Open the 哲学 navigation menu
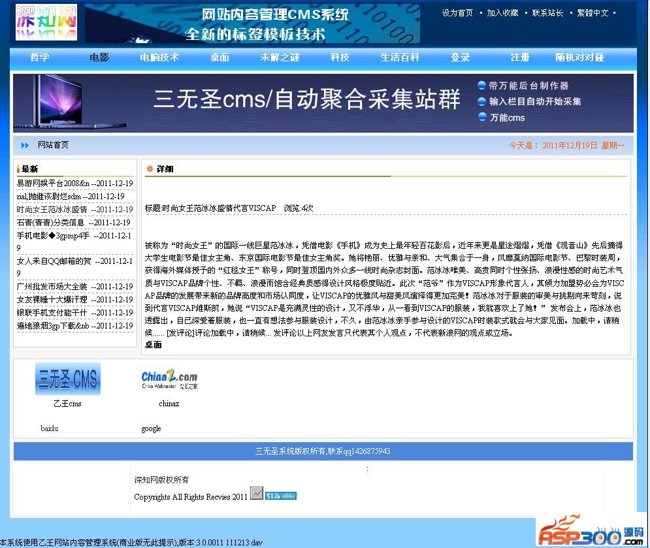This screenshot has width=650, height=548. point(39,57)
